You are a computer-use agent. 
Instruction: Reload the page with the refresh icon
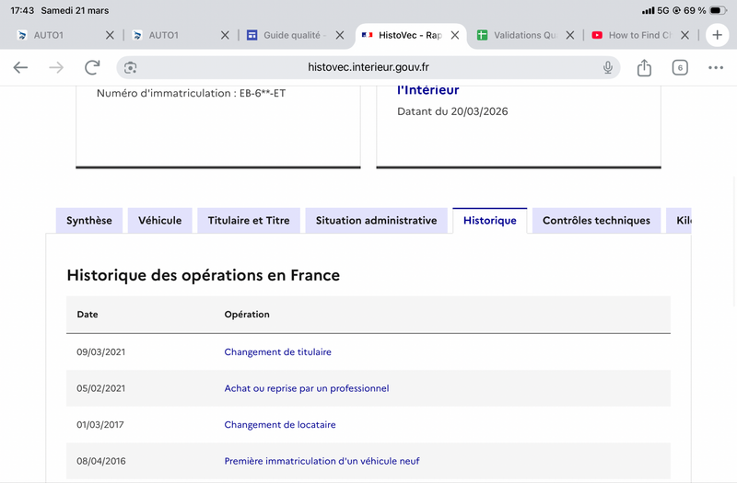pos(92,68)
